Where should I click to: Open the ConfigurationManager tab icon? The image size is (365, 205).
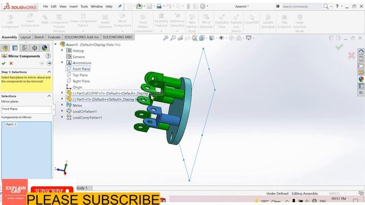(25, 48)
